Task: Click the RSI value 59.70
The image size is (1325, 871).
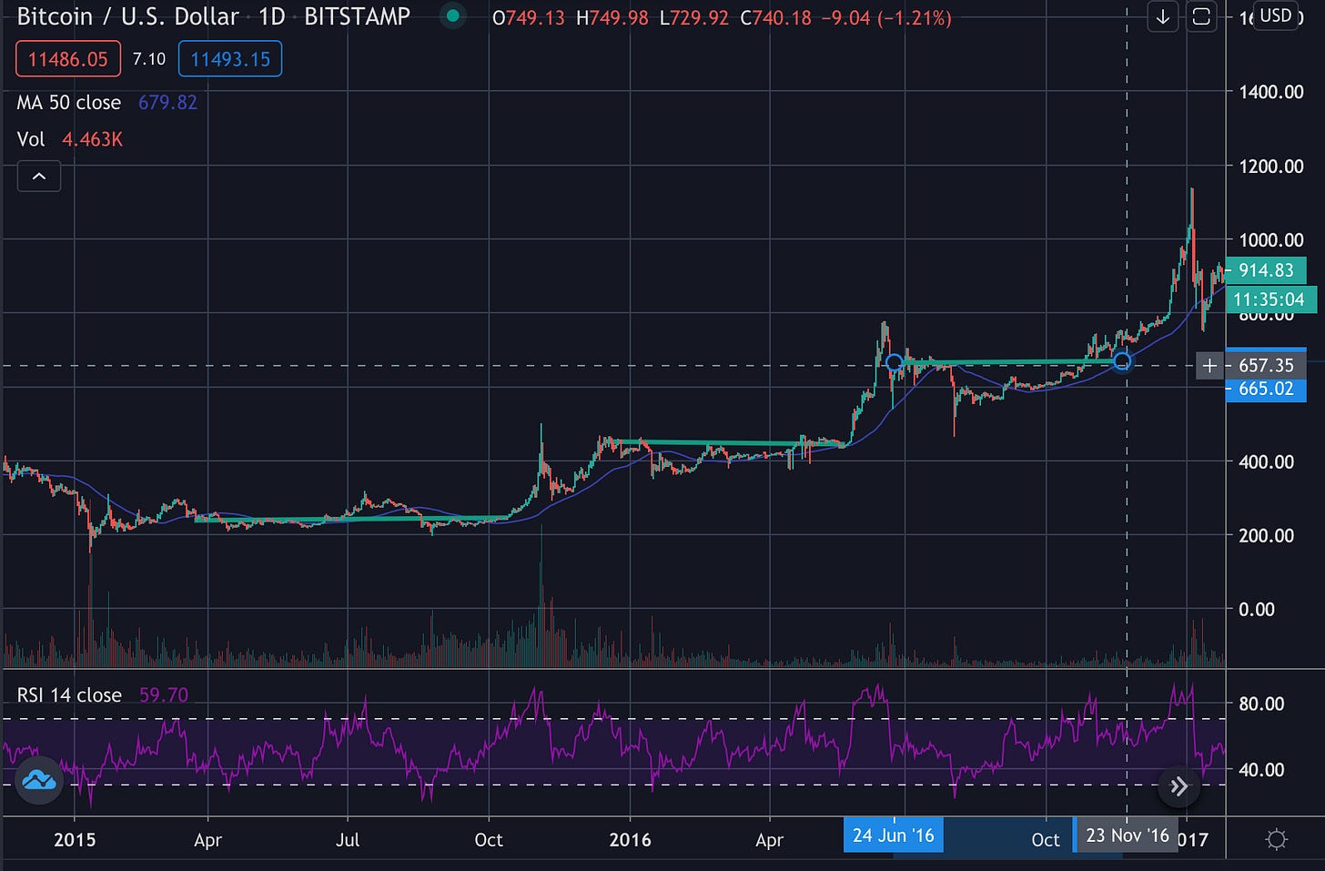Action: pos(164,694)
